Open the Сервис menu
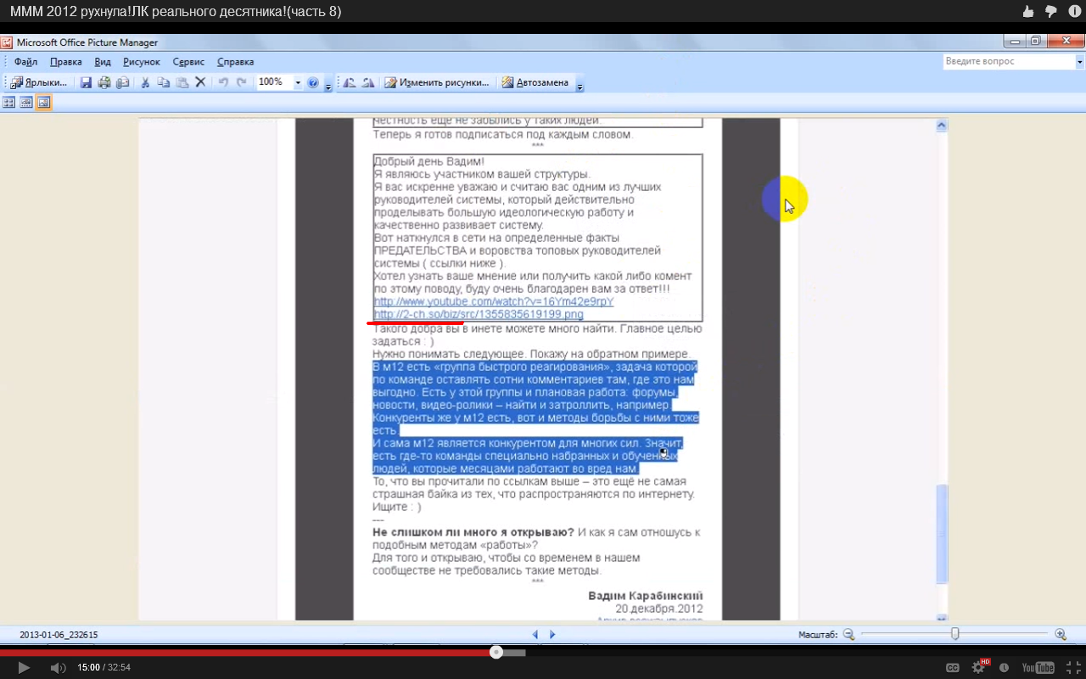 (x=188, y=62)
